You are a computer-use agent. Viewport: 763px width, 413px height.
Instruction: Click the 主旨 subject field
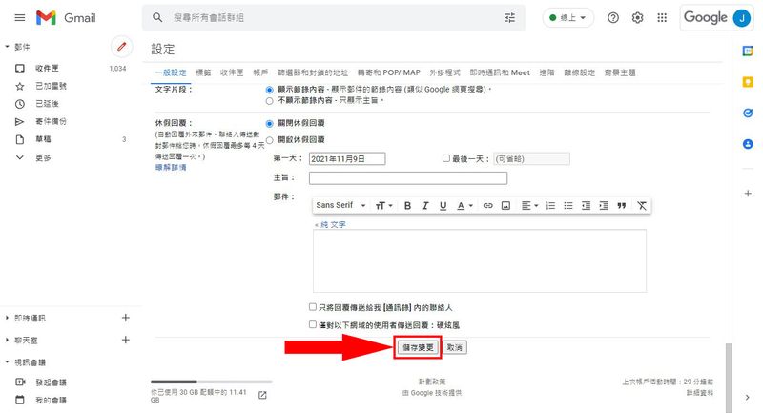pos(408,178)
